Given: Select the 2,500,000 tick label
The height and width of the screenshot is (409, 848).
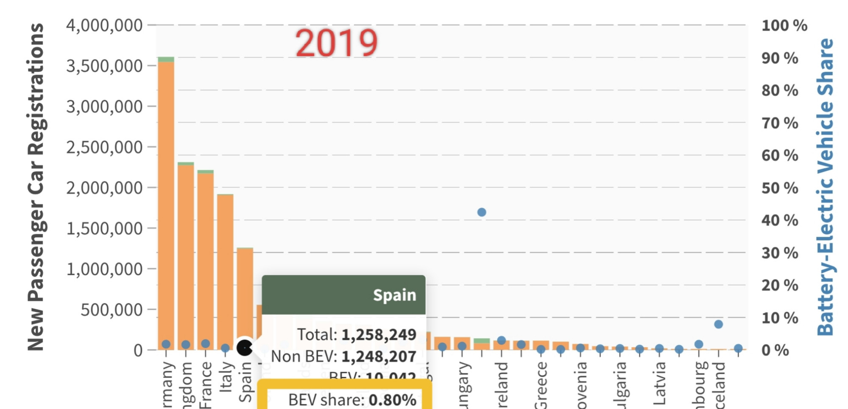Looking at the screenshot, I should point(104,147).
